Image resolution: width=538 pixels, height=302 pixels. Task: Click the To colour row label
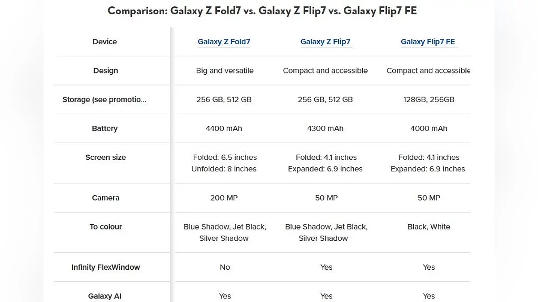point(105,227)
